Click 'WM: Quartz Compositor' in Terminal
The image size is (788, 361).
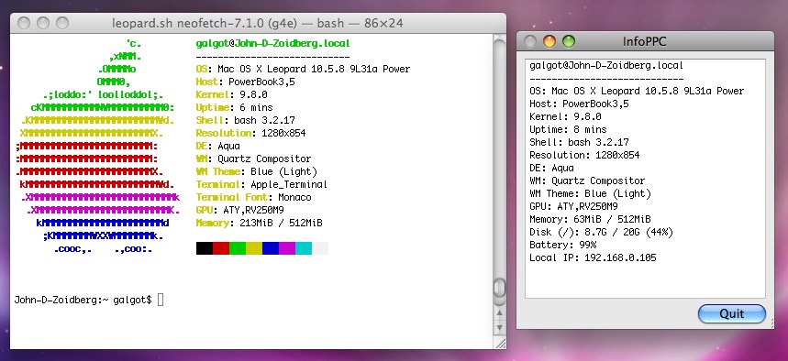254,159
